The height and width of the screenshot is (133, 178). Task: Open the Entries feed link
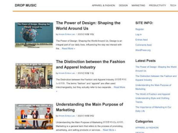pyautogui.click(x=141, y=40)
